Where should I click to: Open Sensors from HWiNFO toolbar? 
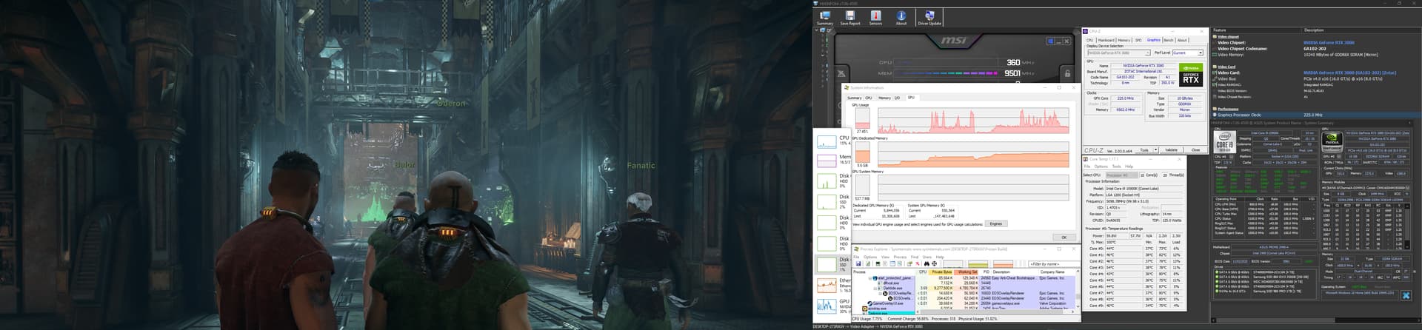pyautogui.click(x=876, y=18)
